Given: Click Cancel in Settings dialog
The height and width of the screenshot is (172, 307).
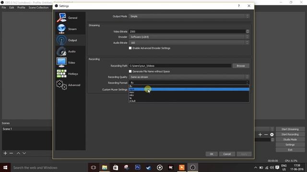Looking at the screenshot, I should [x=227, y=154].
